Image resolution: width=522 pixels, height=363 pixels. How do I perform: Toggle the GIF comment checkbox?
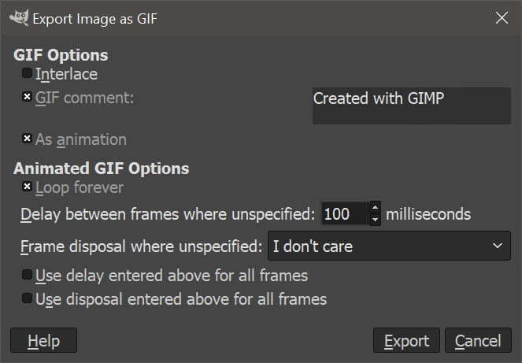click(x=27, y=97)
